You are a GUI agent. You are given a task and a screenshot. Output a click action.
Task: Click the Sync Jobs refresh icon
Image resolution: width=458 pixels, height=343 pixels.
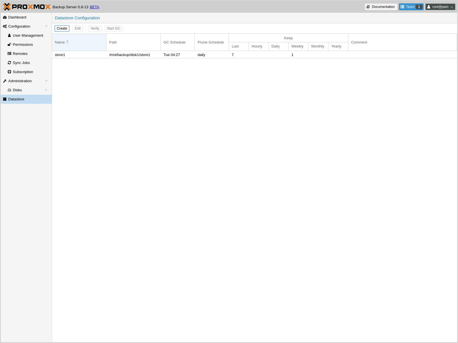point(9,63)
